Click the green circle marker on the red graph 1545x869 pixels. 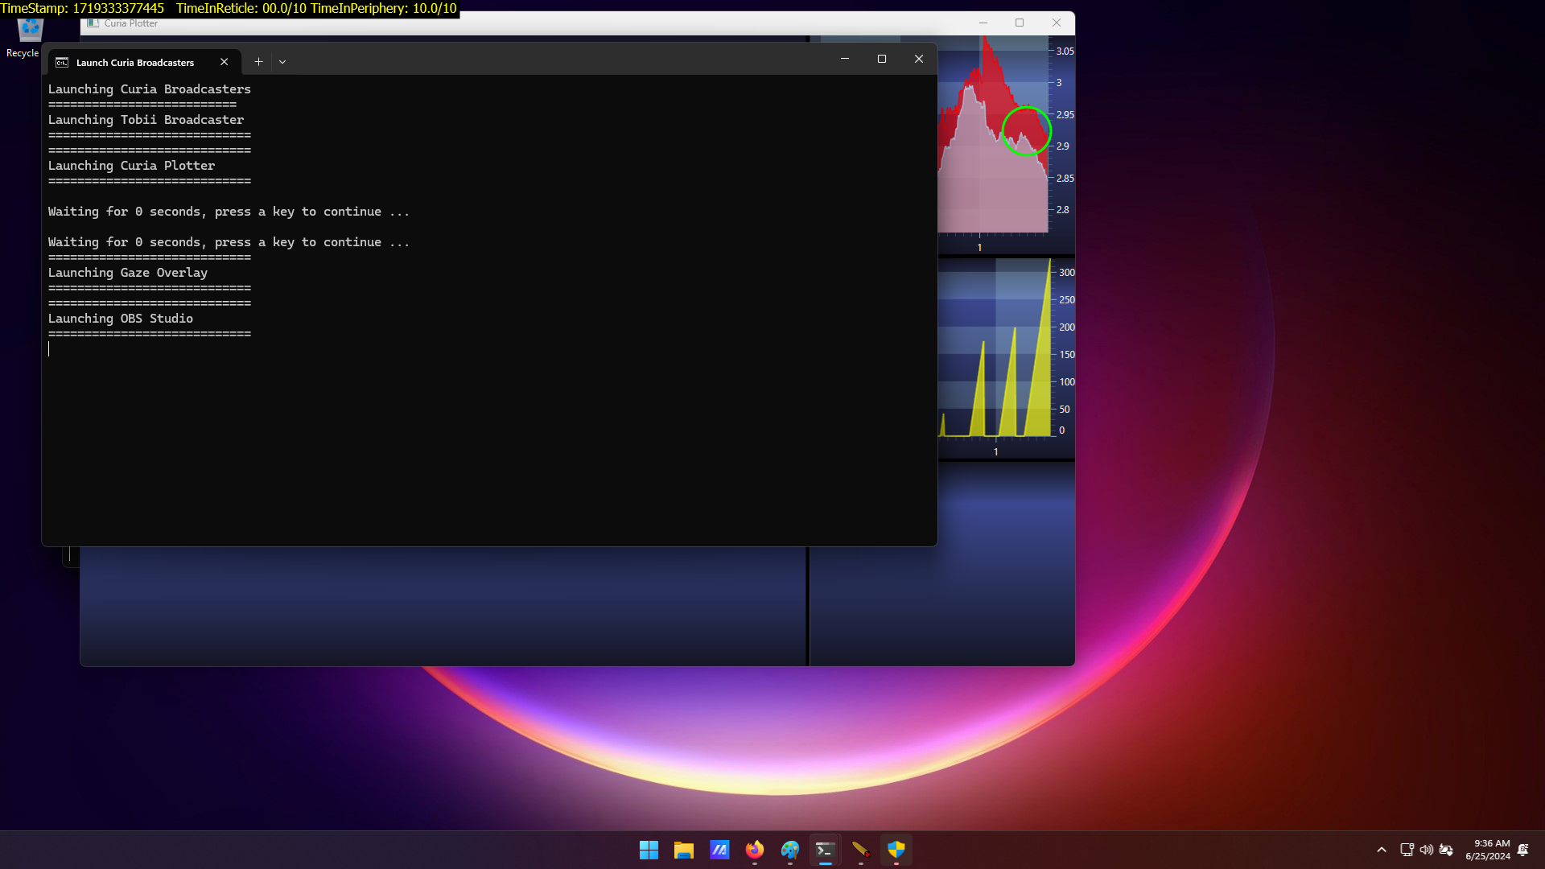pos(1027,131)
